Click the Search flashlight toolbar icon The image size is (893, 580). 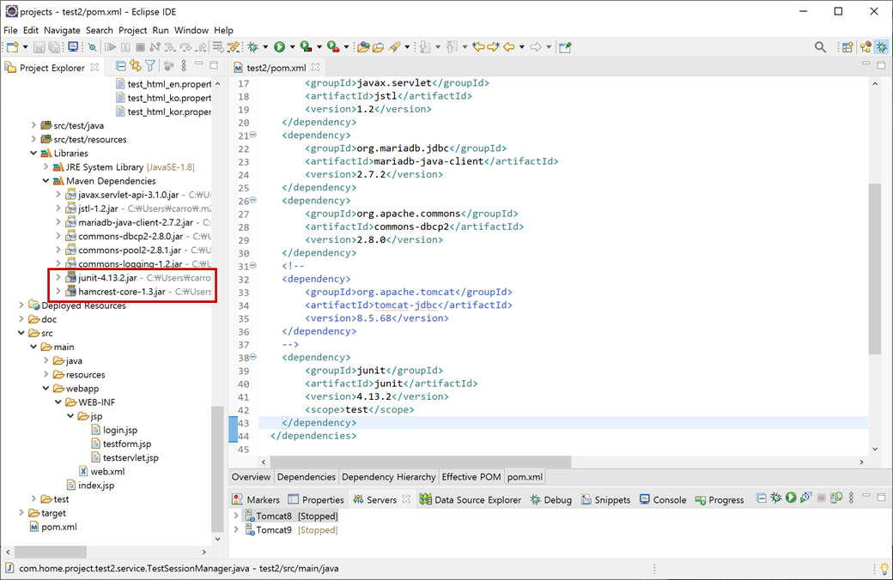point(394,47)
